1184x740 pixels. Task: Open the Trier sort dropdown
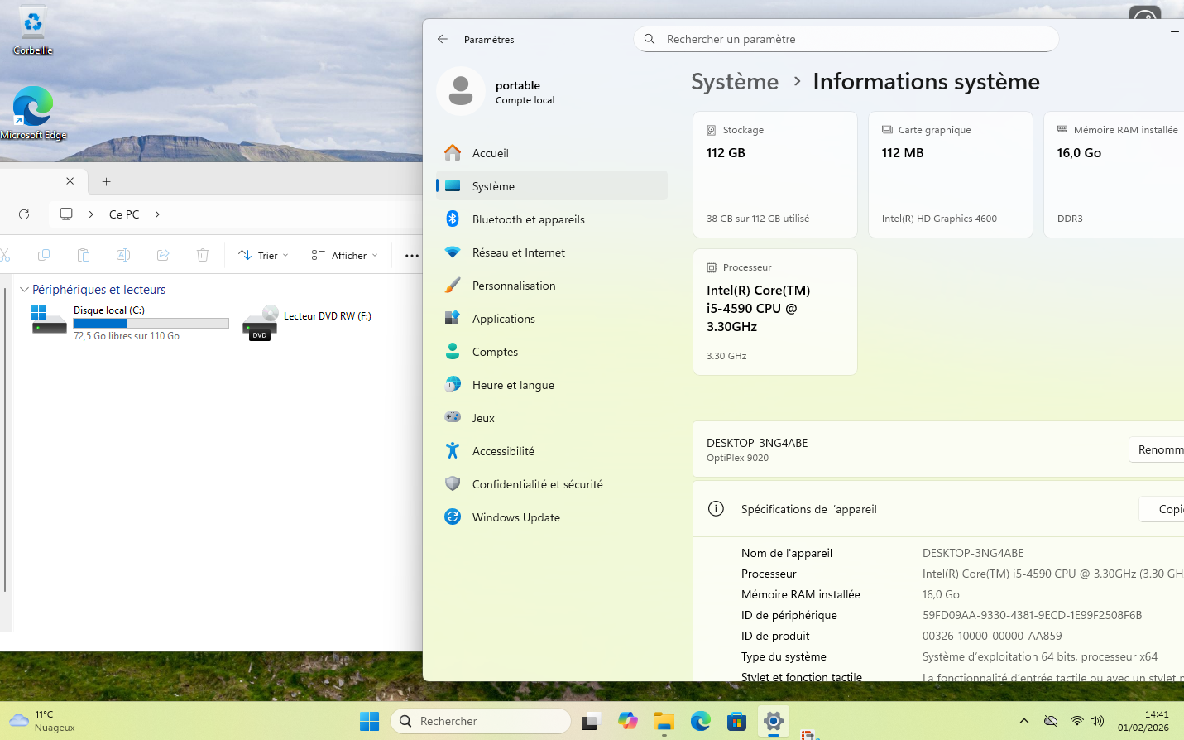tap(264, 255)
